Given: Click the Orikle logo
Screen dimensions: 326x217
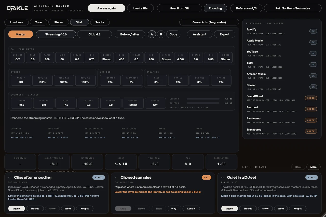Looking at the screenshot, I should [x=17, y=8].
